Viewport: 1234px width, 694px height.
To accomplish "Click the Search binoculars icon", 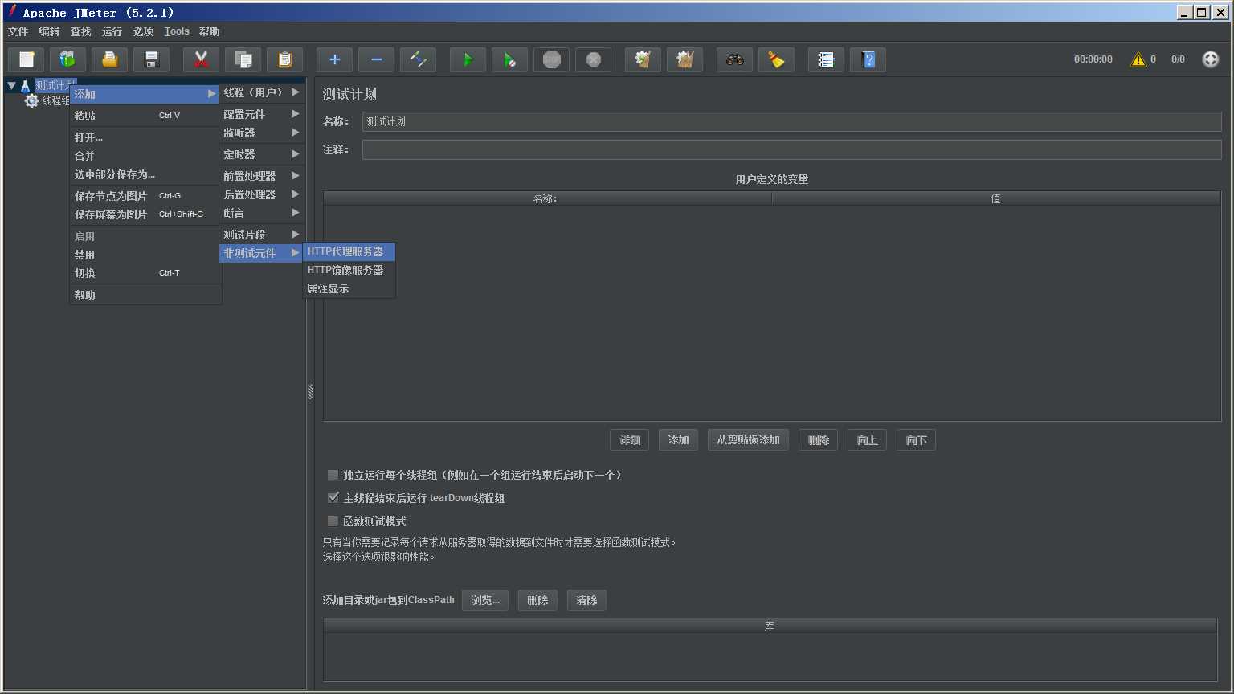I will point(734,59).
